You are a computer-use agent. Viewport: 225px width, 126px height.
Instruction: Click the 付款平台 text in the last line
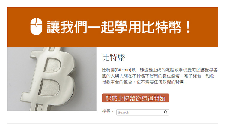110,82
